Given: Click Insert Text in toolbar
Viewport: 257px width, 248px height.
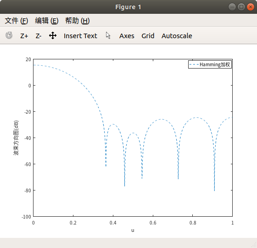Looking at the screenshot, I should [80, 36].
